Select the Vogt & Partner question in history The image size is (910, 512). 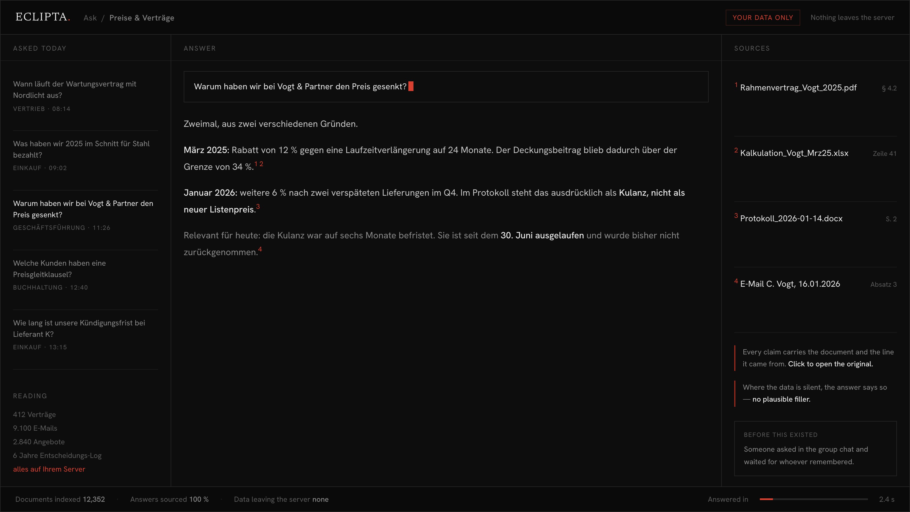point(86,215)
